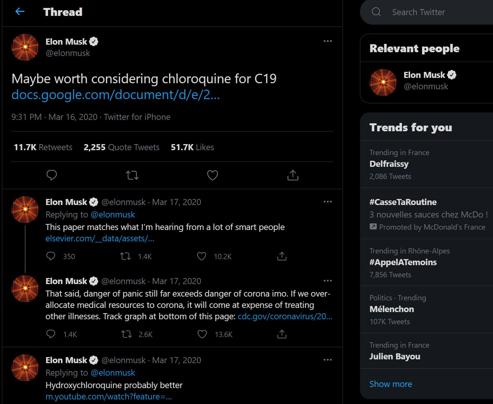Retweet the main chloroquine tweet
The width and height of the screenshot is (493, 404).
tap(132, 175)
